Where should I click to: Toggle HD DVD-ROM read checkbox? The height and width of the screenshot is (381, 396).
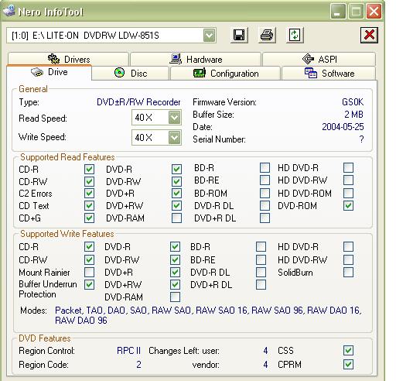(348, 193)
